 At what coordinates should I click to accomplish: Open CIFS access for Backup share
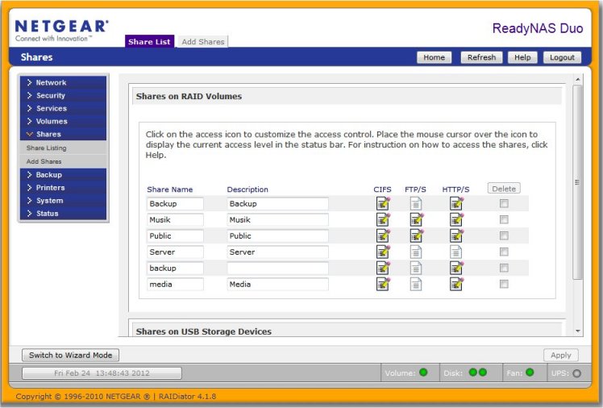coord(383,203)
